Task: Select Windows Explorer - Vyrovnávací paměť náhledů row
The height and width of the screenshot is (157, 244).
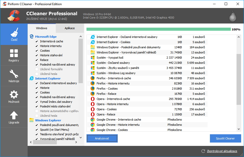Action: pyautogui.click(x=147, y=52)
